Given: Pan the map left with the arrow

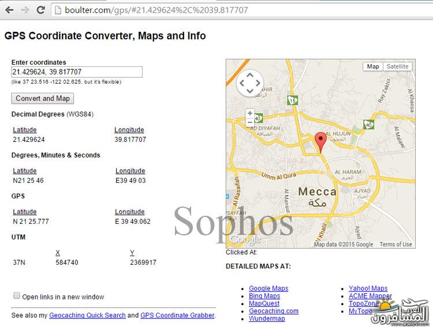Looking at the screenshot, I should tap(242, 83).
